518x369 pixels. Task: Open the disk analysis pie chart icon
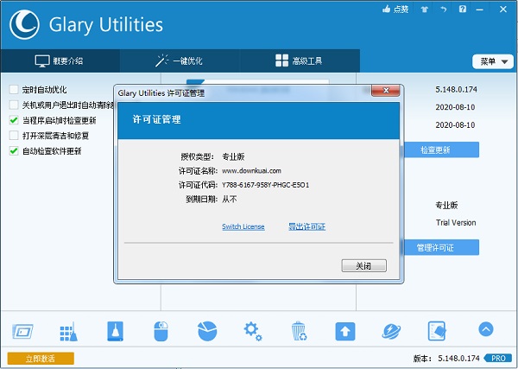coord(207,331)
